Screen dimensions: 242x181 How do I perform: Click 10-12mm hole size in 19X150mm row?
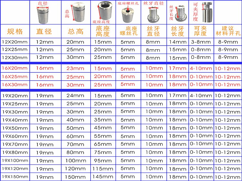click(227, 177)
